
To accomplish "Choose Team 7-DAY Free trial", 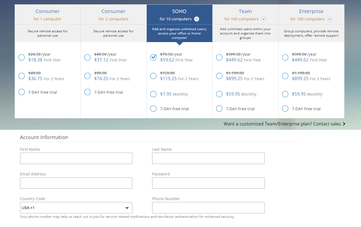I will click(219, 109).
